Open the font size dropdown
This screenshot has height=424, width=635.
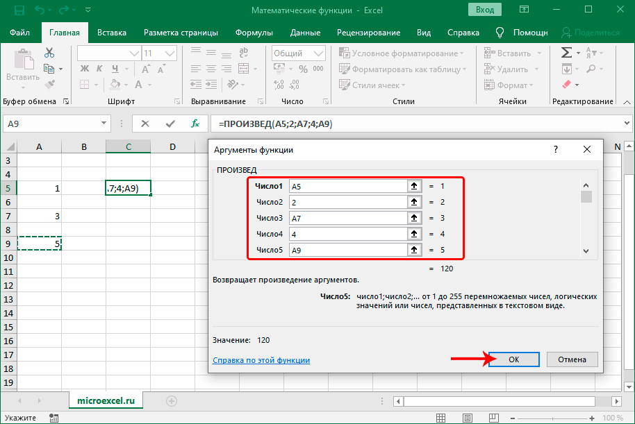[x=170, y=53]
